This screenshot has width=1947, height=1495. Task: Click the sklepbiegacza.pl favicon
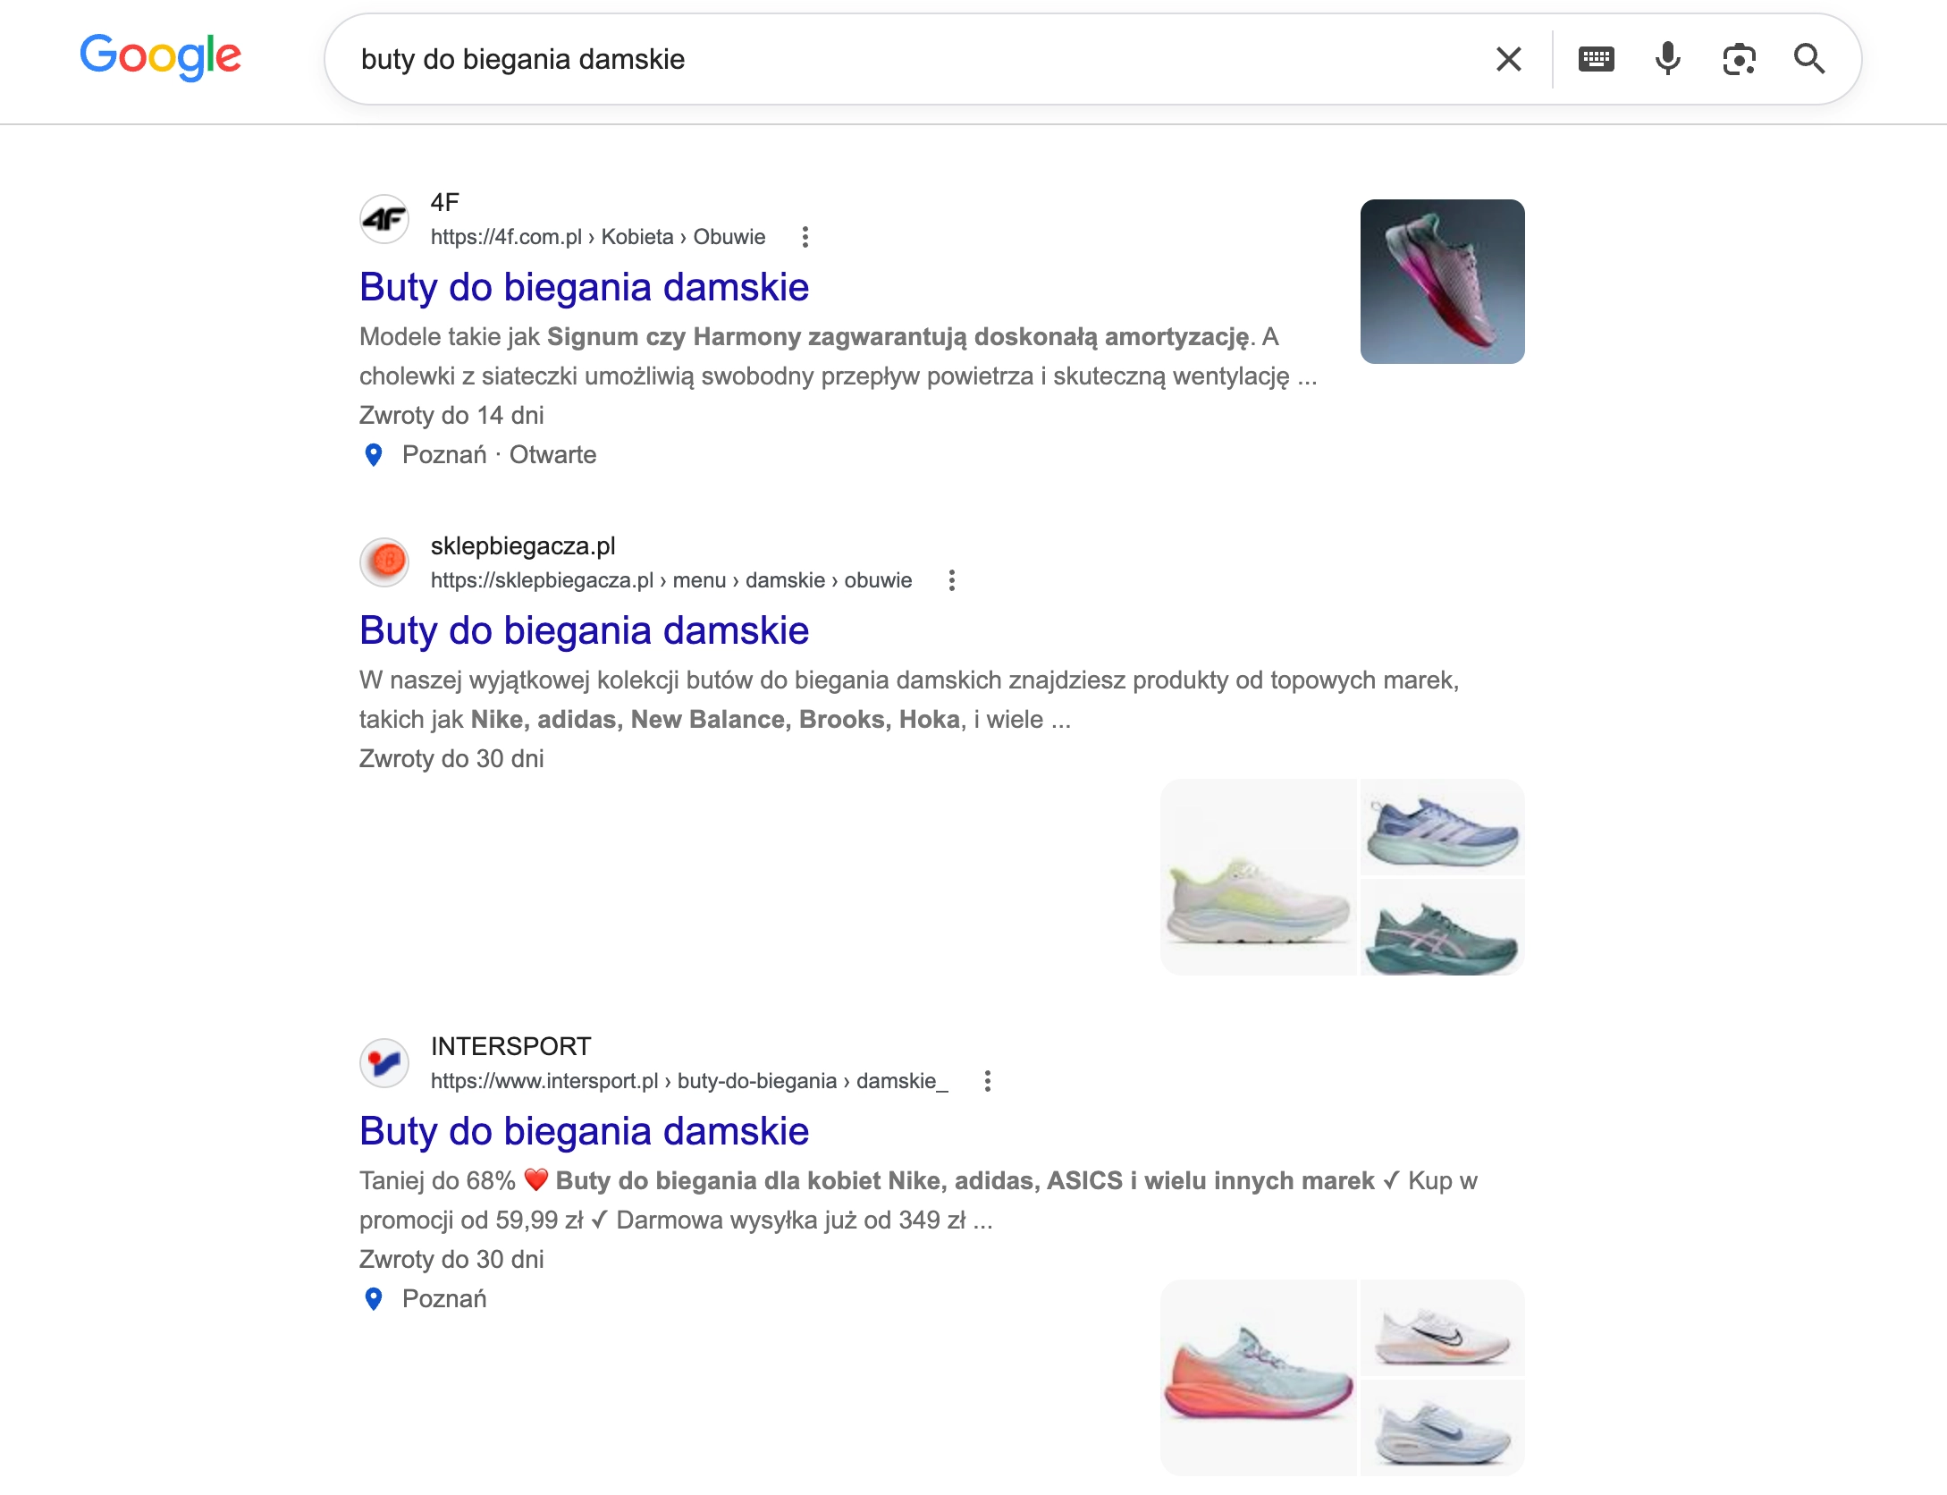tap(384, 562)
